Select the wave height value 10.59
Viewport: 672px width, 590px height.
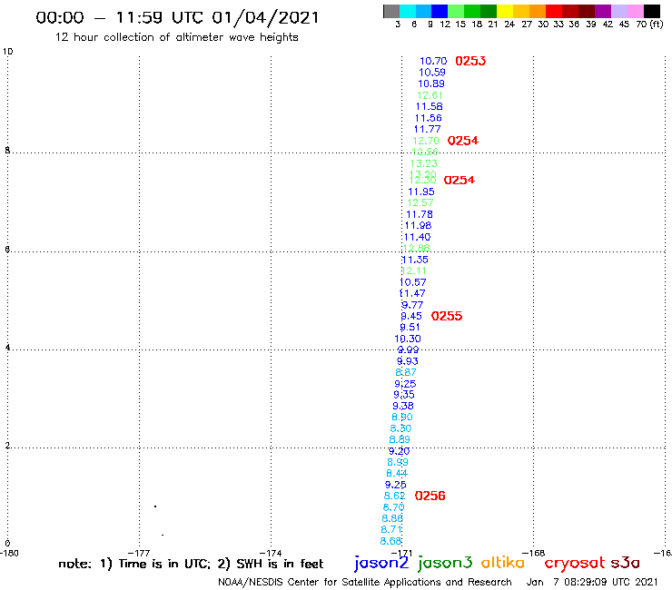pos(432,73)
